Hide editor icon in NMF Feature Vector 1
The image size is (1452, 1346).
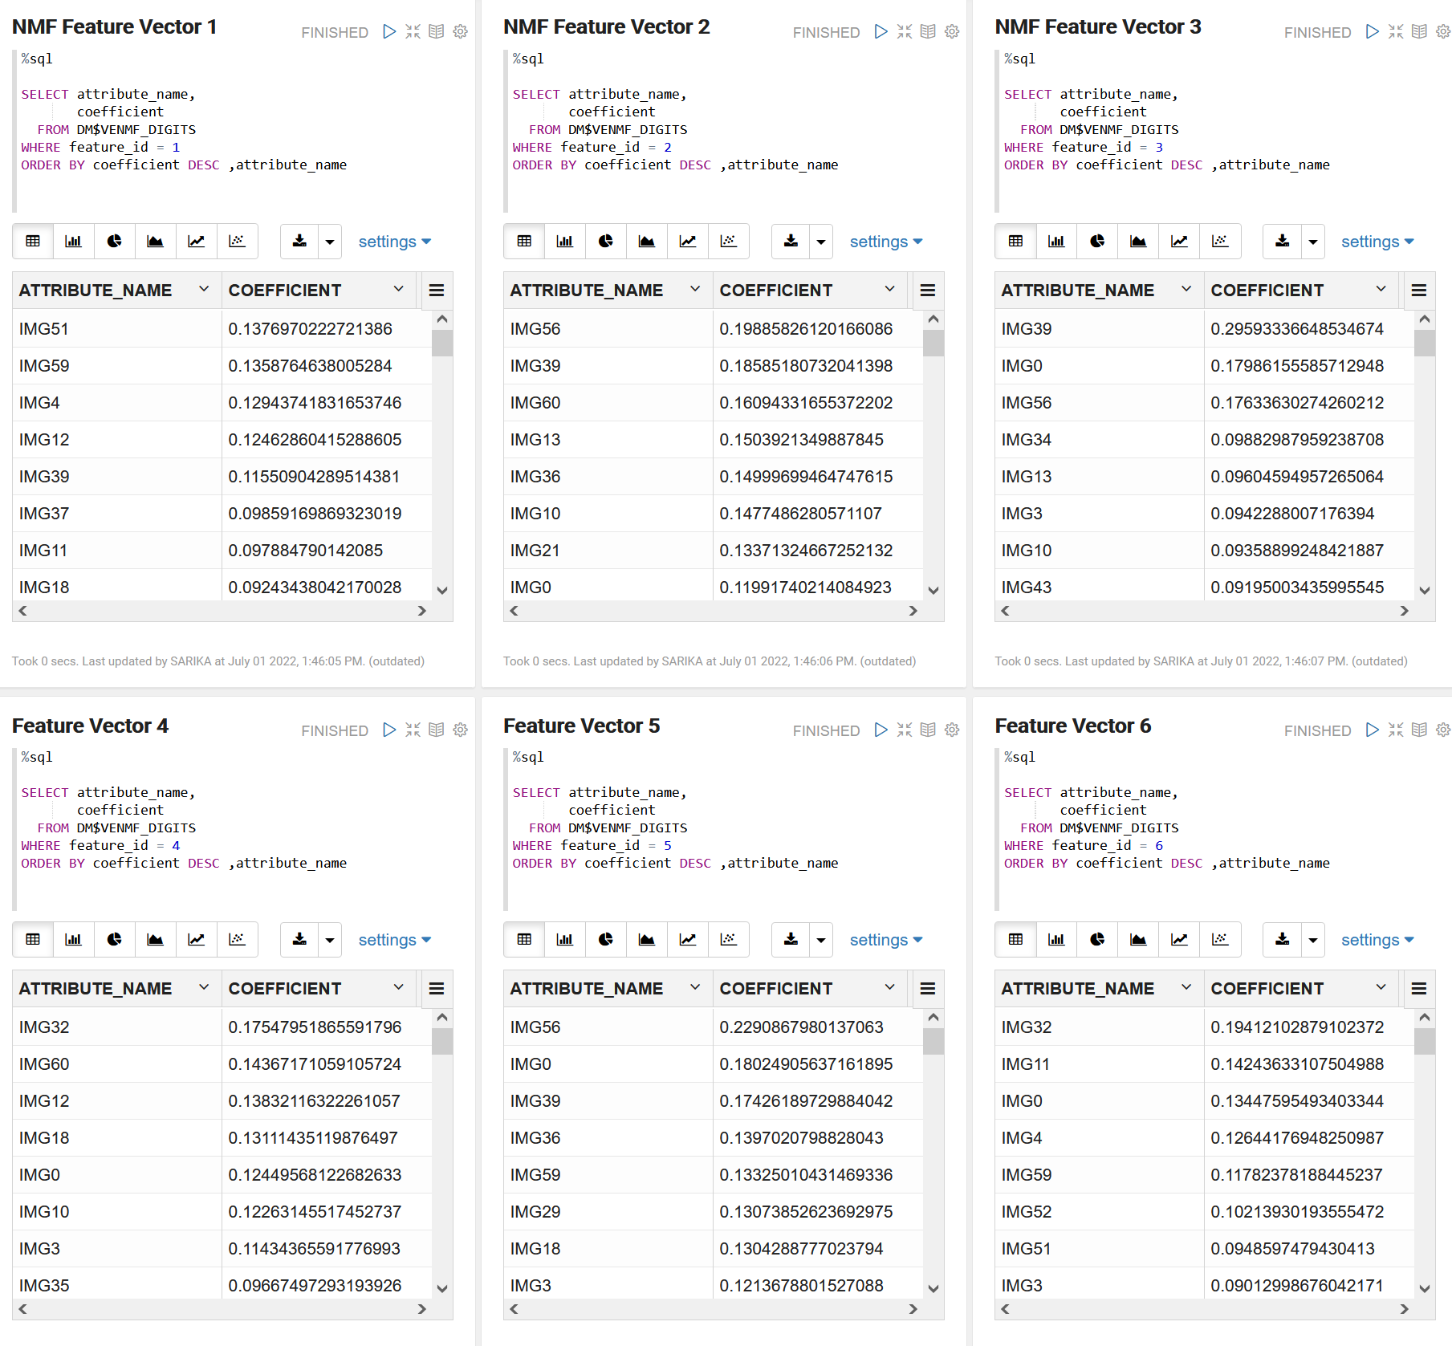point(413,31)
